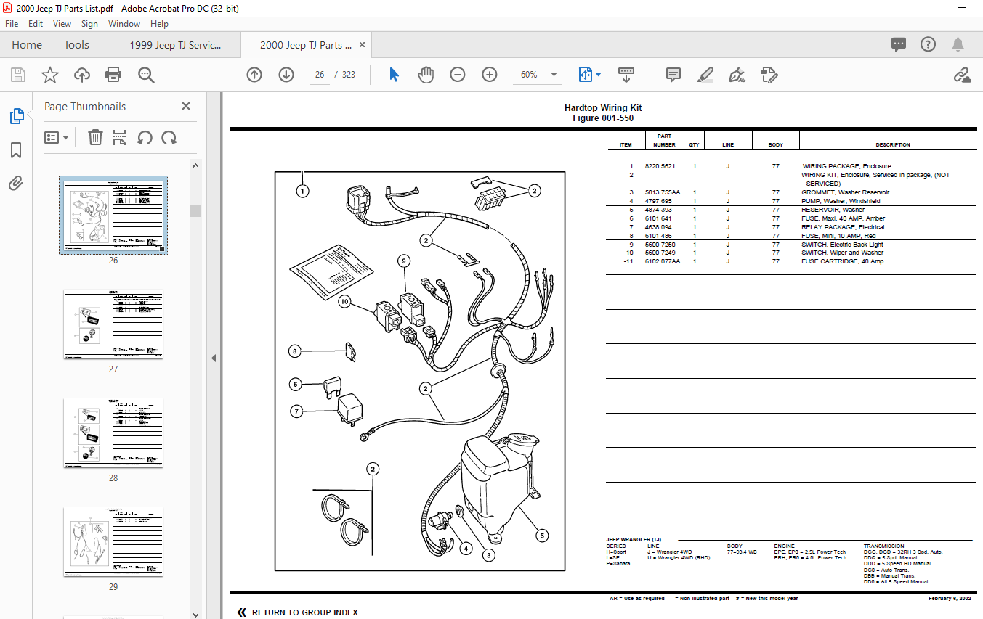Delete selected pages with the trash icon
This screenshot has width=983, height=619.
pyautogui.click(x=95, y=137)
